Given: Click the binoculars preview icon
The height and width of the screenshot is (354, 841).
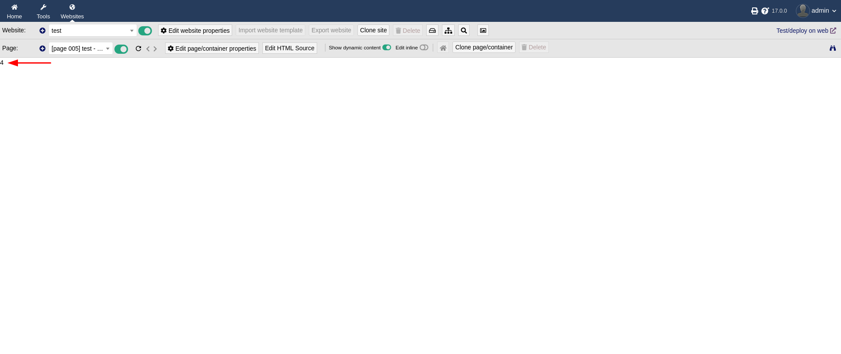Looking at the screenshot, I should click(832, 48).
